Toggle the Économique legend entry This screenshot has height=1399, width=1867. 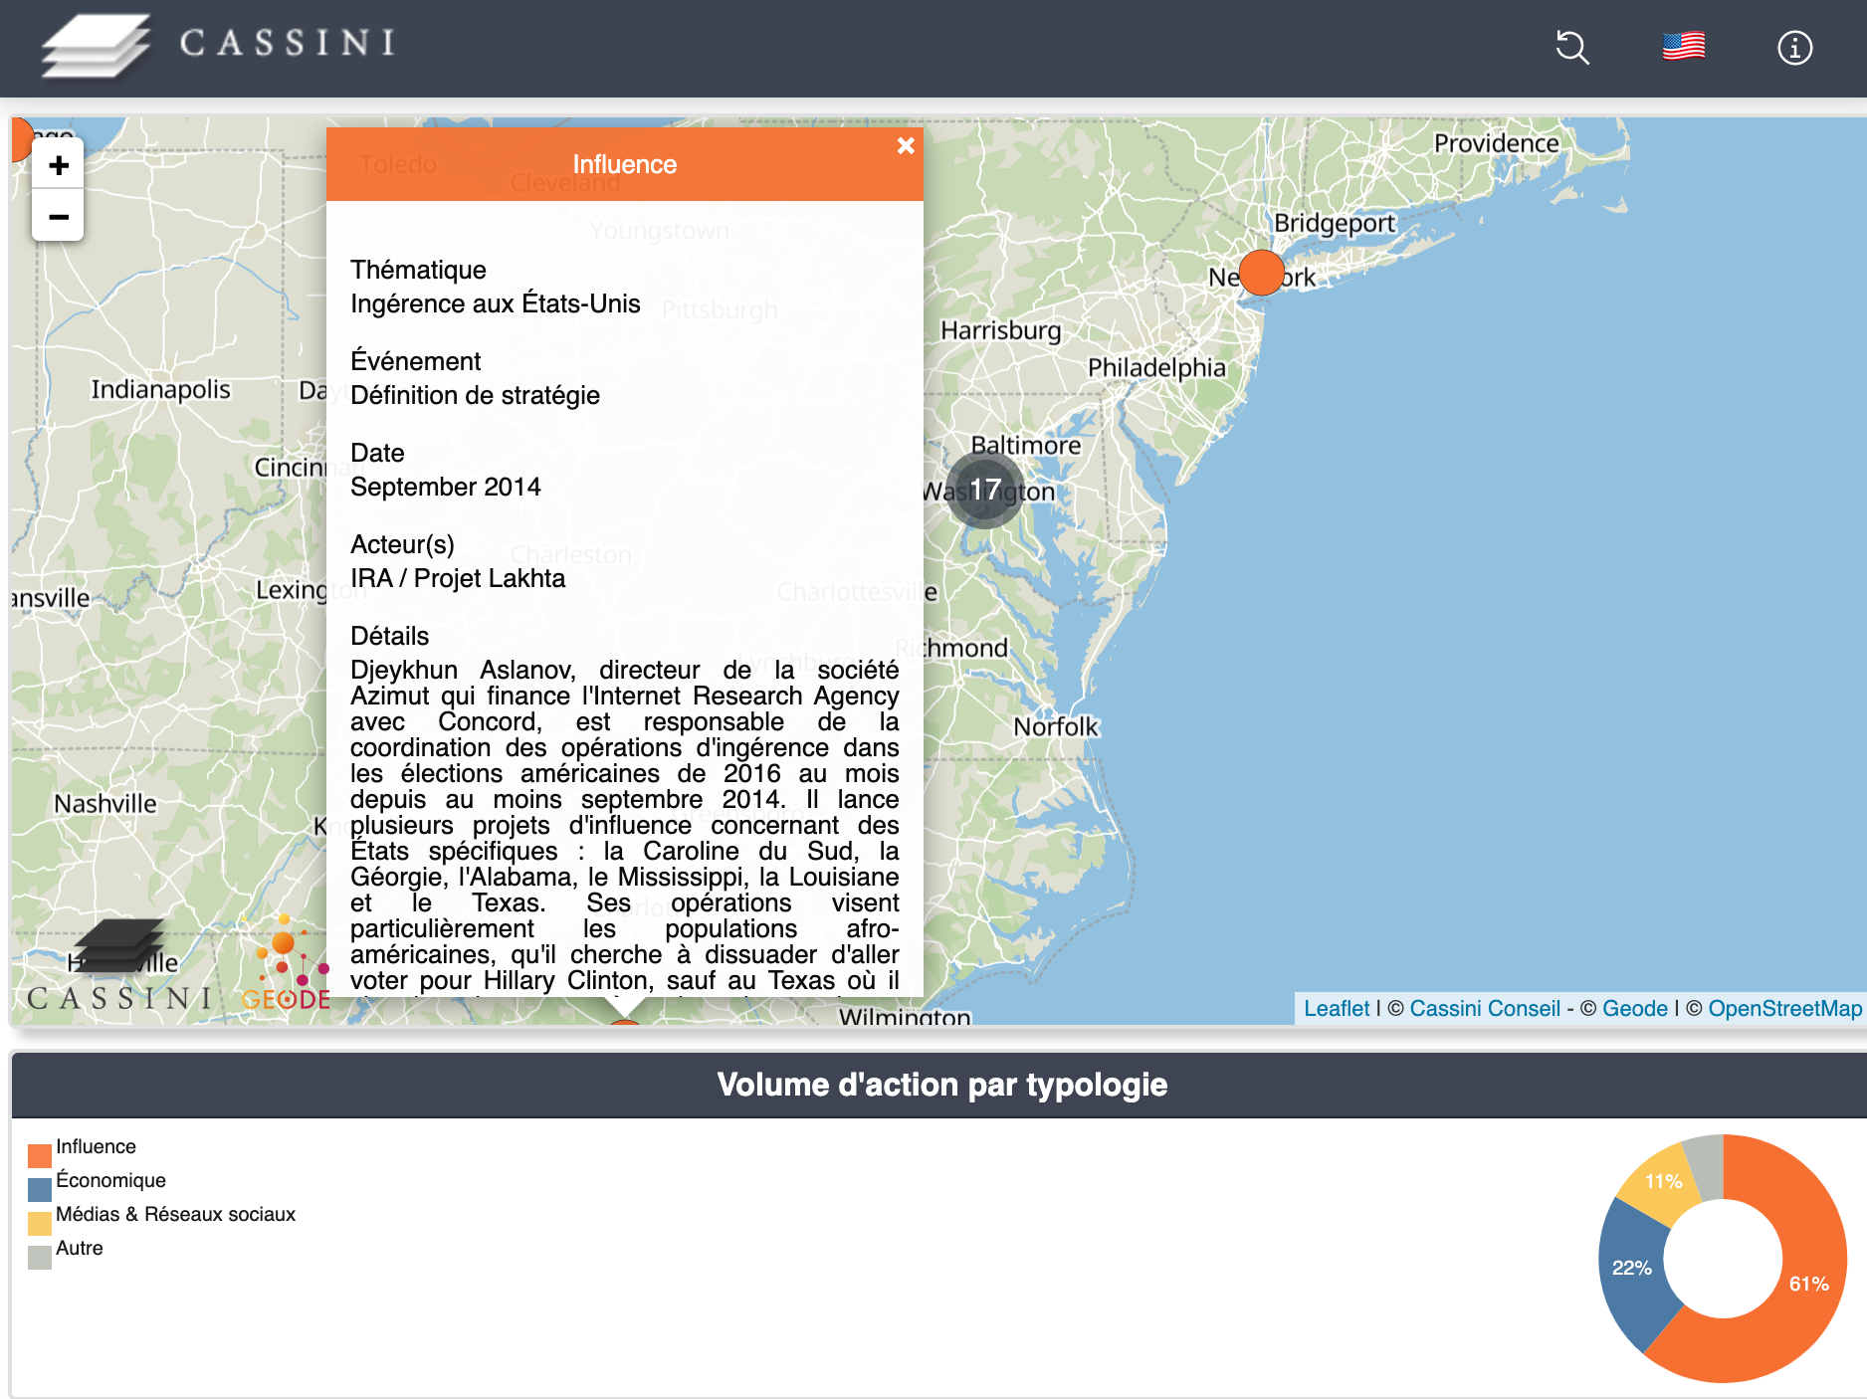click(110, 1181)
